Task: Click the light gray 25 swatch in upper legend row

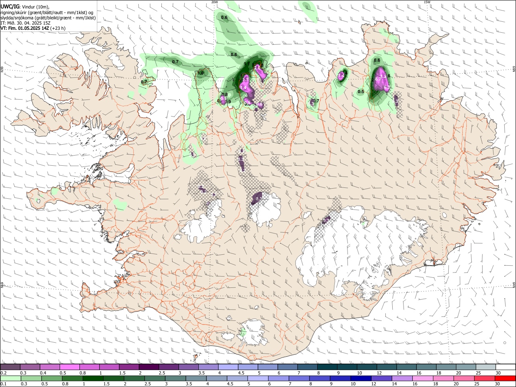Action: [x=486, y=367]
